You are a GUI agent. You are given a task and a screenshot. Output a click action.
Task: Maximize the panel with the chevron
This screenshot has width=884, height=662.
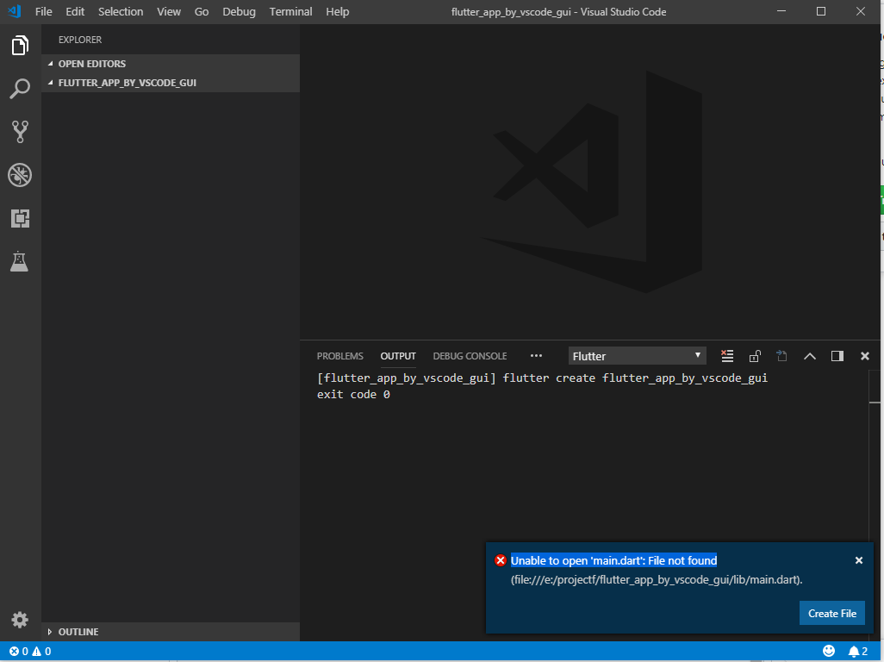[809, 355]
